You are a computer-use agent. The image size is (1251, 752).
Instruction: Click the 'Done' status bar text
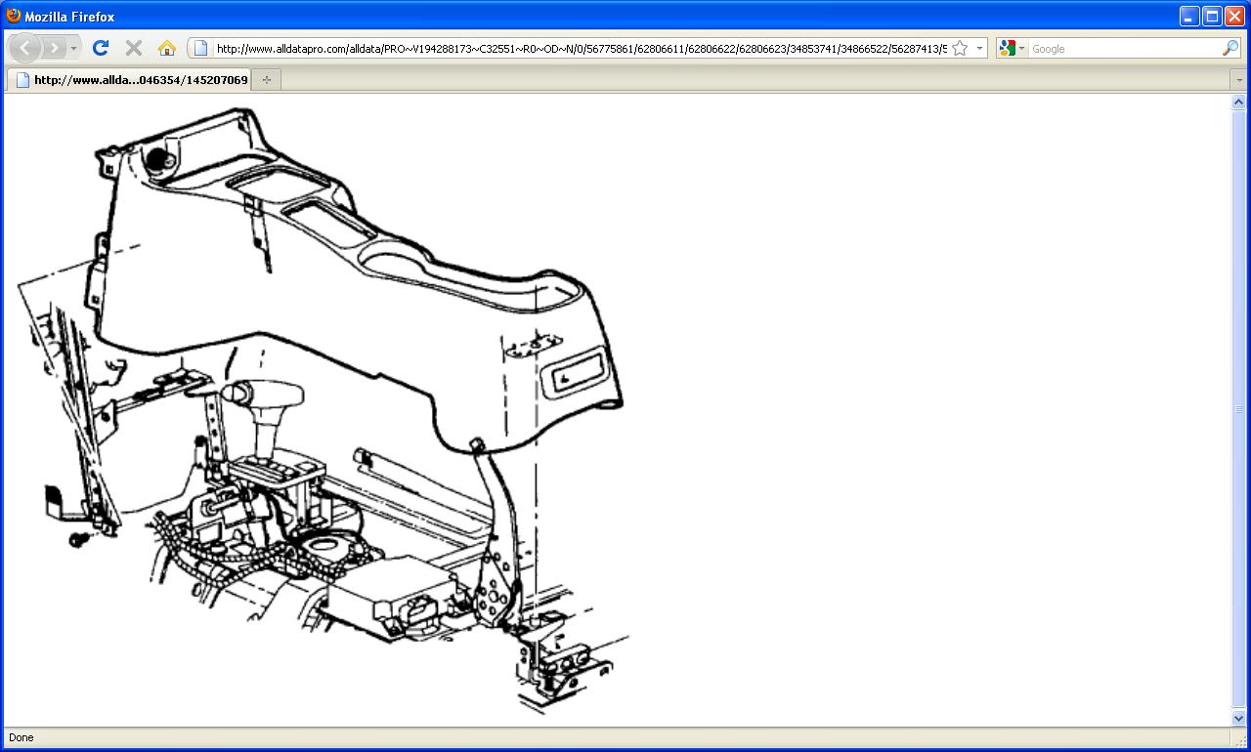(21, 737)
